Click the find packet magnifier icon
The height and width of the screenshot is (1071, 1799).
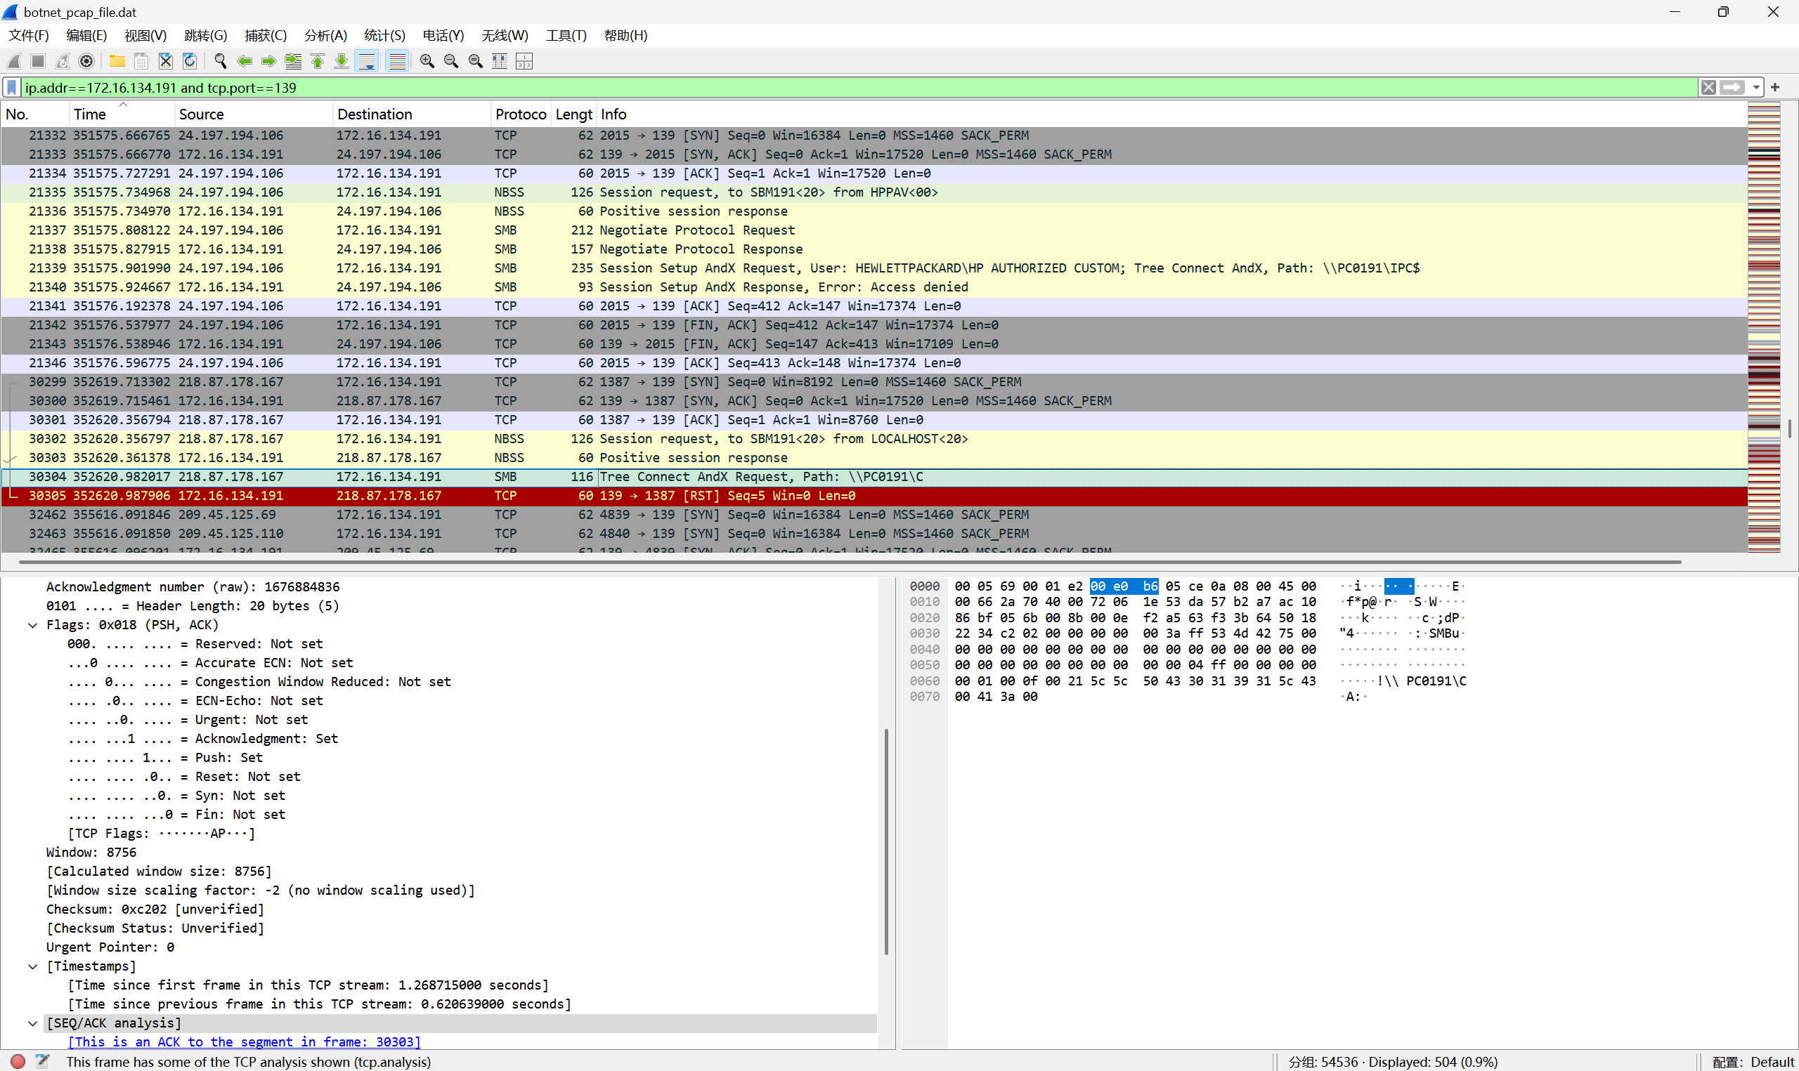[220, 61]
